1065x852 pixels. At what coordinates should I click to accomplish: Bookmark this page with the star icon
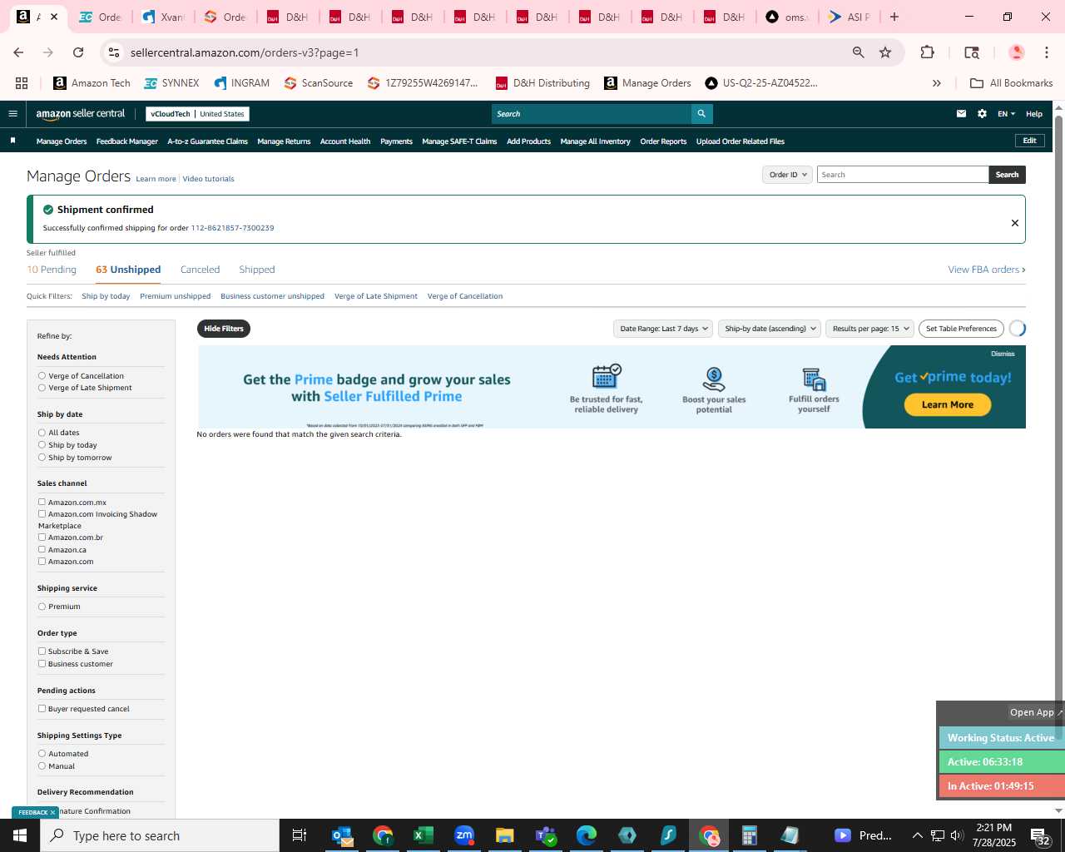coord(885,52)
